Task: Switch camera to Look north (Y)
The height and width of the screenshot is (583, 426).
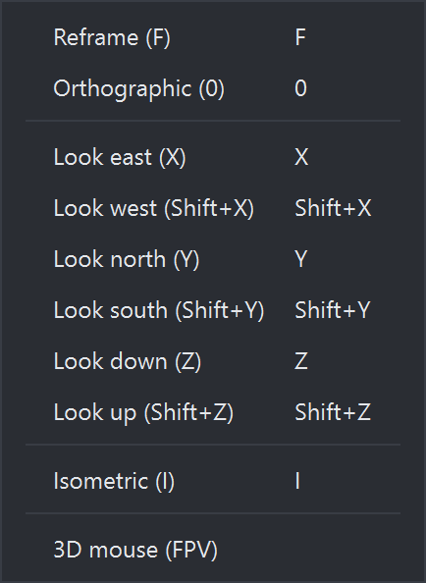Action: tap(213, 259)
